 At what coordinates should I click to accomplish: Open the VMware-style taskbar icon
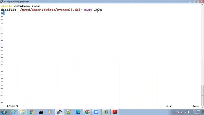106,112
